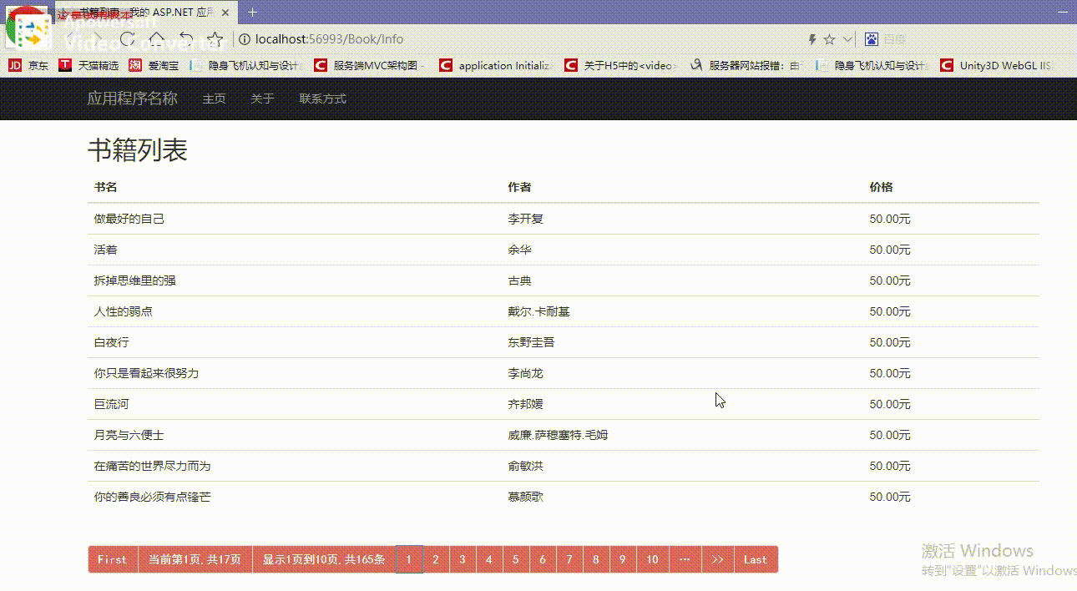Open the application Initializ bookmark

click(x=495, y=65)
